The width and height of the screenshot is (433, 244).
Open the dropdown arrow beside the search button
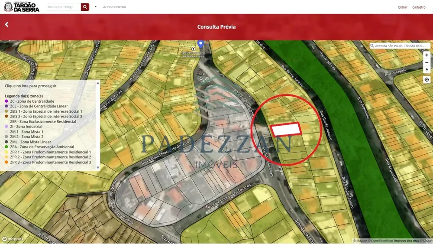pos(96,7)
